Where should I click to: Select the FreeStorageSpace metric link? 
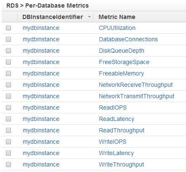point(124,62)
